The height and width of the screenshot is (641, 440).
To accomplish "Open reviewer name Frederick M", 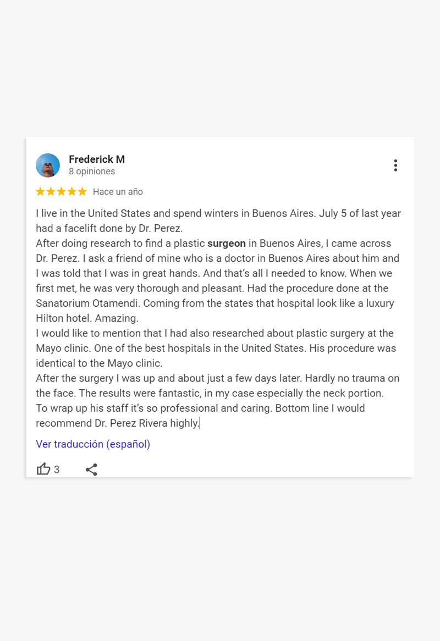I will [97, 159].
